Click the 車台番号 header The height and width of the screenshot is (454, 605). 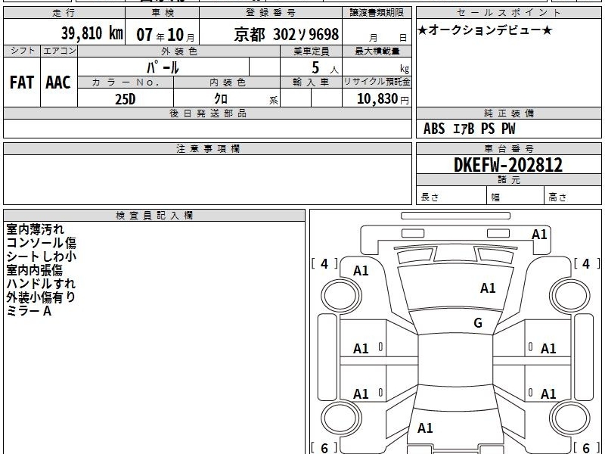coord(508,149)
